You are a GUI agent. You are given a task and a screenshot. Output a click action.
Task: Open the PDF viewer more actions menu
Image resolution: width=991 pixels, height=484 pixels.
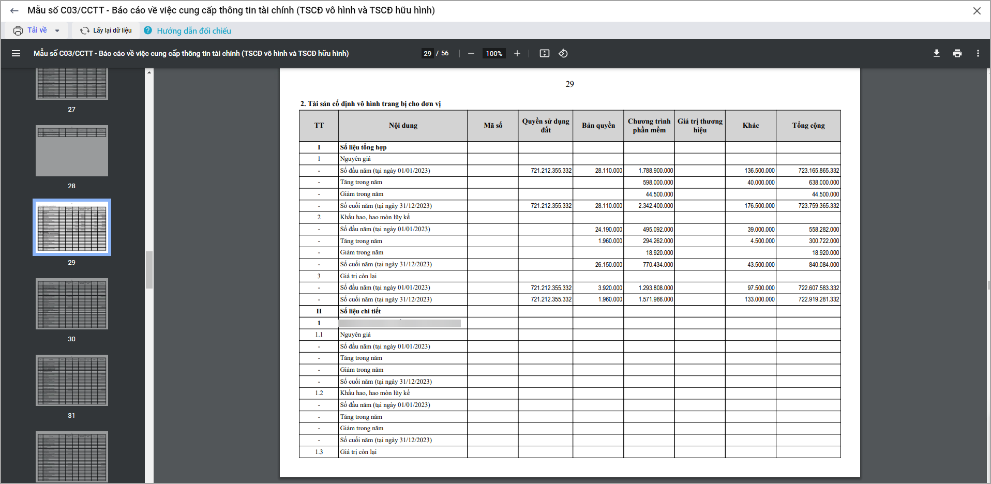point(978,53)
